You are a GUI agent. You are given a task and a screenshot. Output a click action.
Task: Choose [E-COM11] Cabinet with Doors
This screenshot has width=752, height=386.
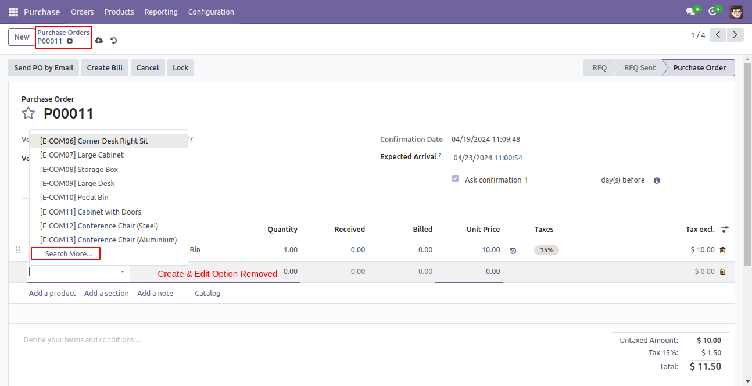click(109, 212)
